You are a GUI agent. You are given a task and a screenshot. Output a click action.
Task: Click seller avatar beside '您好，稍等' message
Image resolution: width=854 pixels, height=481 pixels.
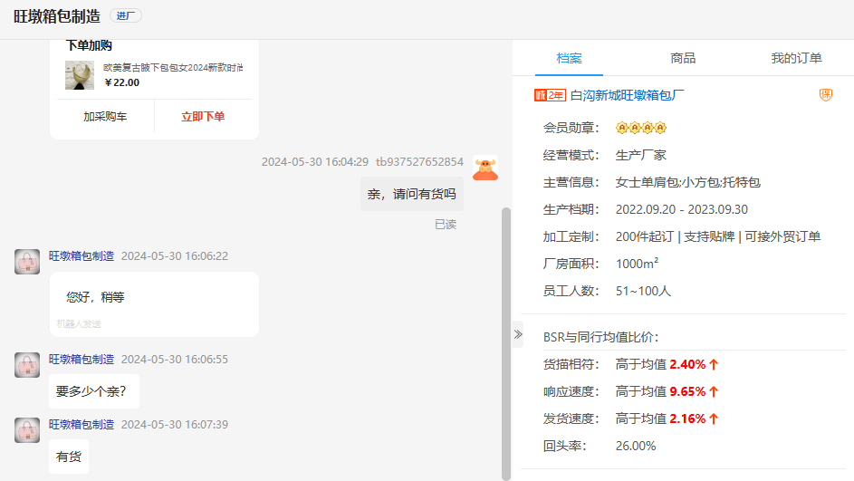pos(27,261)
